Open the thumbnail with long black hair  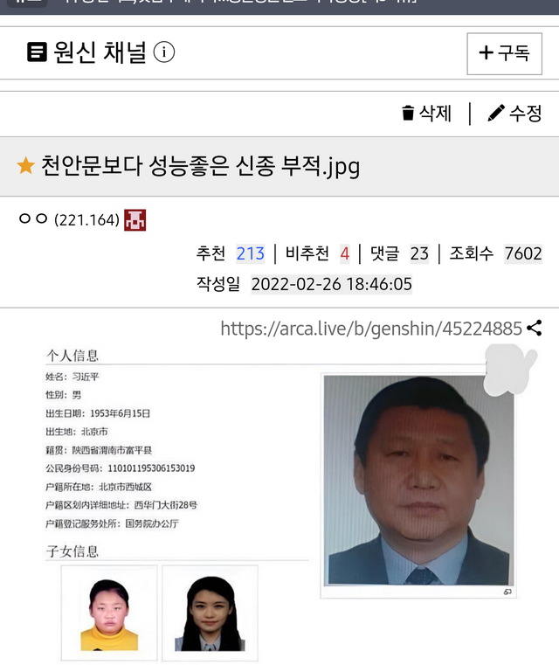(210, 613)
